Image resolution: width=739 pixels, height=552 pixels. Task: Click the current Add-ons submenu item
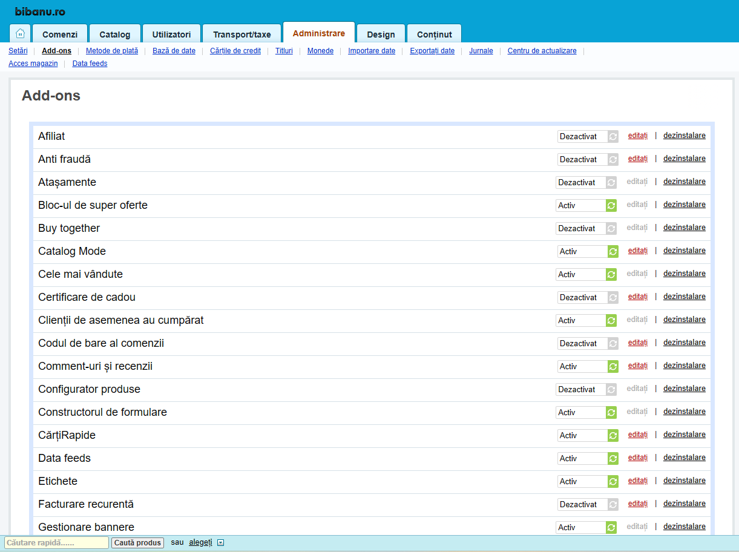point(57,51)
